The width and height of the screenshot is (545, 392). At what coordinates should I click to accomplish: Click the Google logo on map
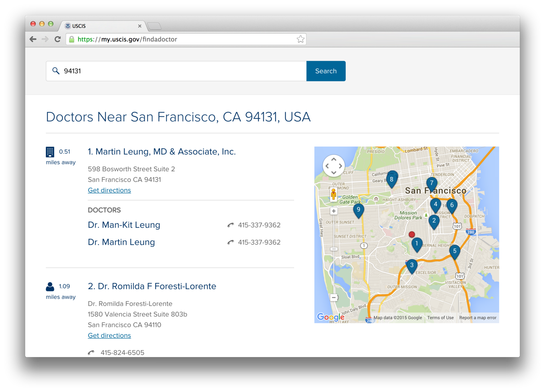[x=331, y=317]
